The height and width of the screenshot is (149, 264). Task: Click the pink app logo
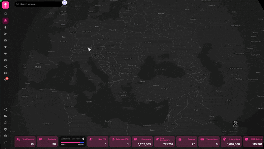pos(5,5)
